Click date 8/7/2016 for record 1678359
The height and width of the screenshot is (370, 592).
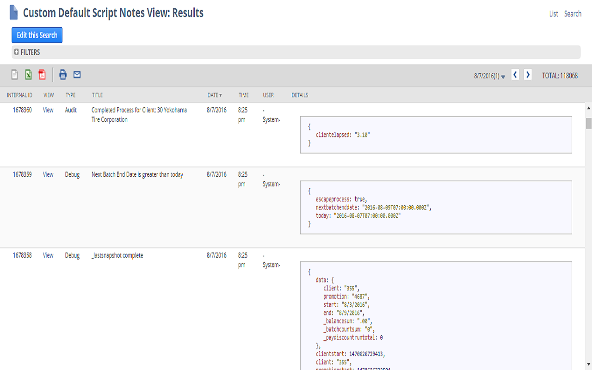(x=216, y=174)
